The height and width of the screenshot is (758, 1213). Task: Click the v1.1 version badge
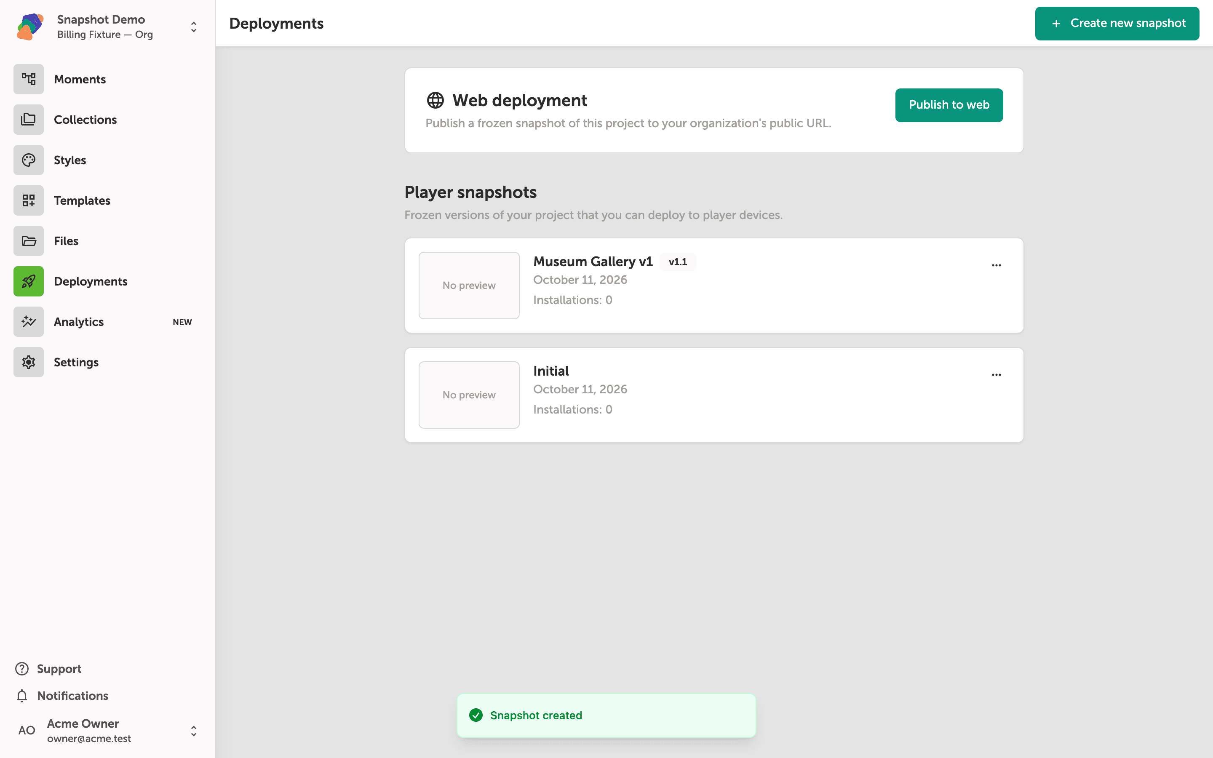(678, 262)
